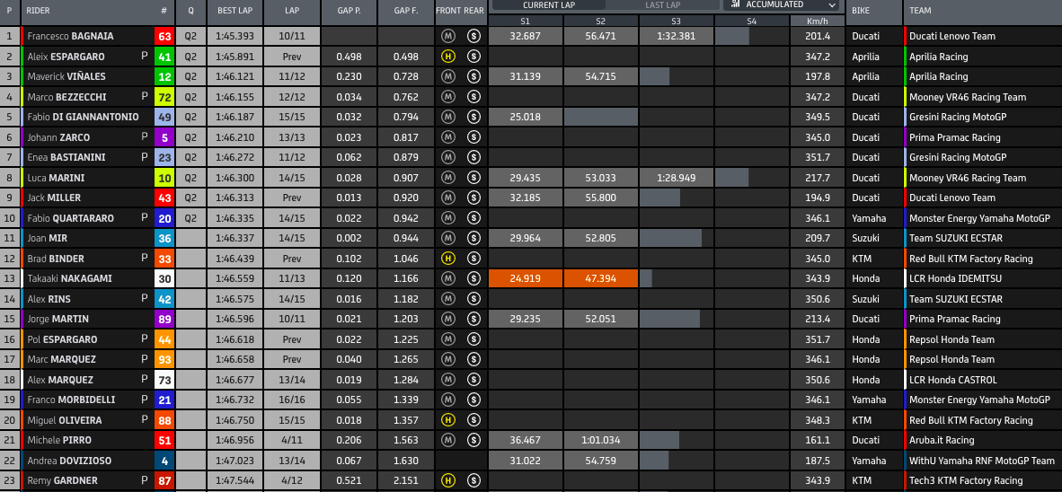Click Bagnaia's S3 time 1:32.381
This screenshot has width=1062, height=492.
coord(676,36)
